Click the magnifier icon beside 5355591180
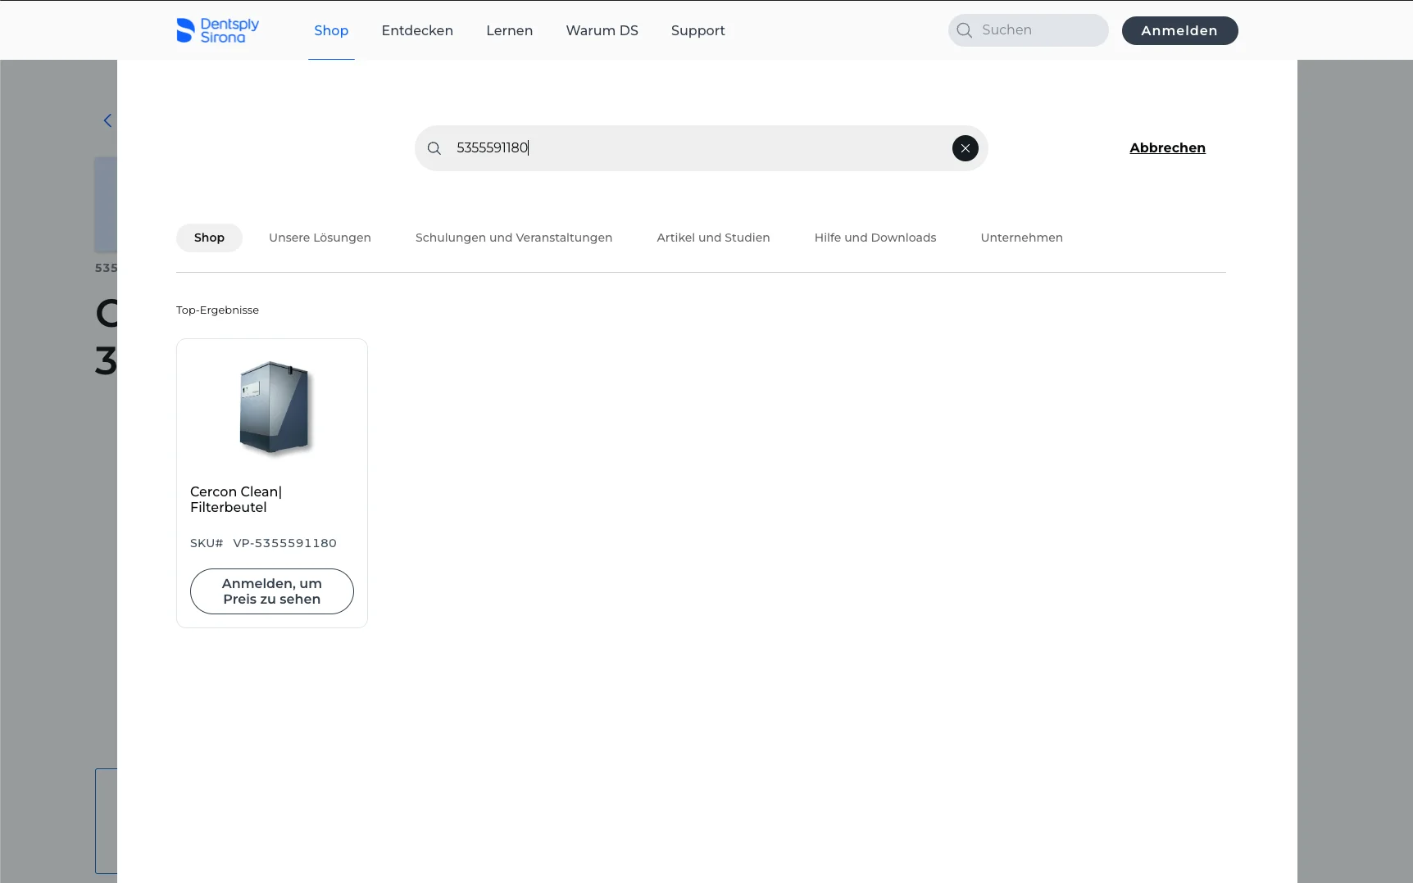This screenshot has height=883, width=1413. click(x=434, y=148)
